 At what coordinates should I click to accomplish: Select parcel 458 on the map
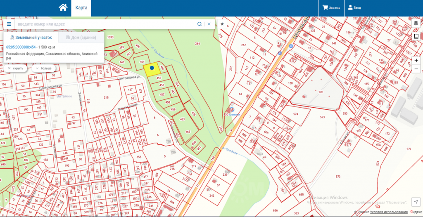pyautogui.click(x=168, y=102)
